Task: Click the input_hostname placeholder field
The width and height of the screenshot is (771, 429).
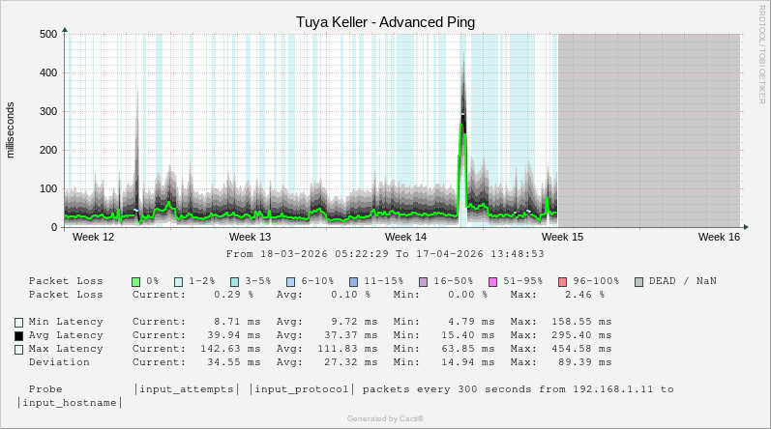Action: point(66,402)
